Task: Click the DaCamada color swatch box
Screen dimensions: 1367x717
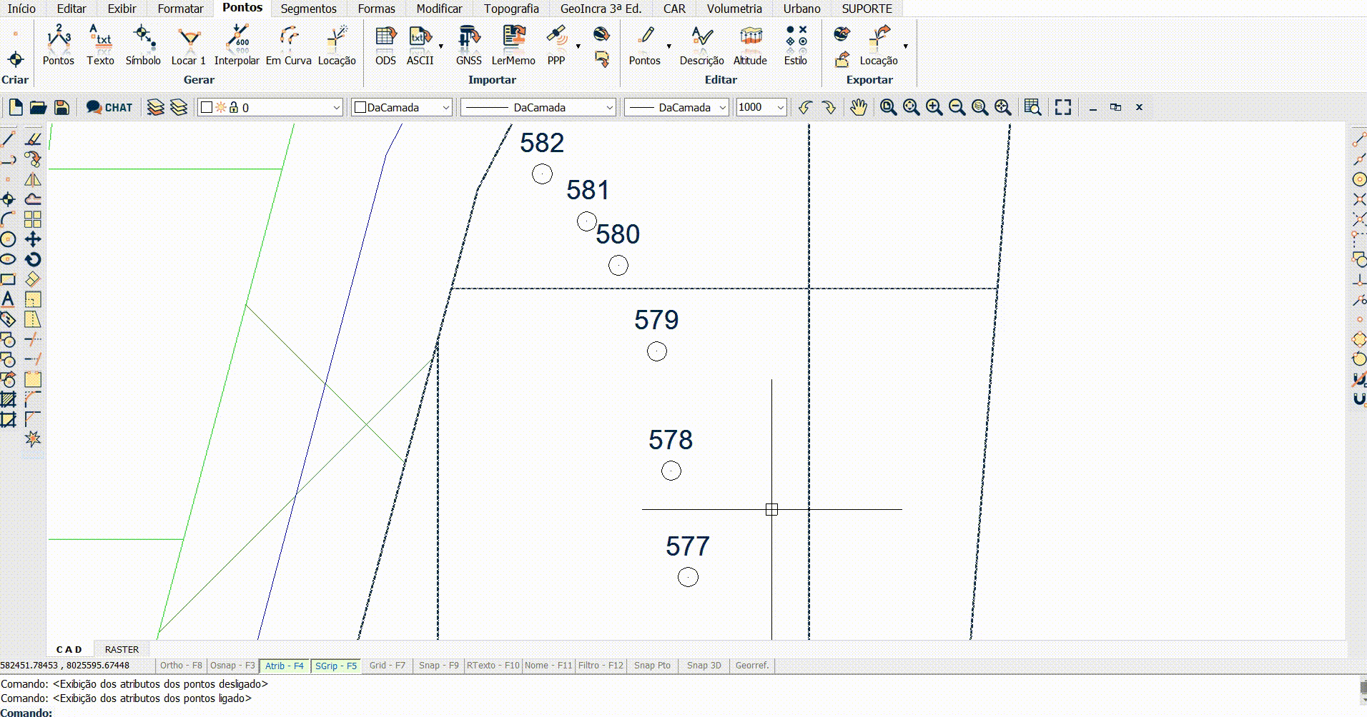Action: point(361,107)
